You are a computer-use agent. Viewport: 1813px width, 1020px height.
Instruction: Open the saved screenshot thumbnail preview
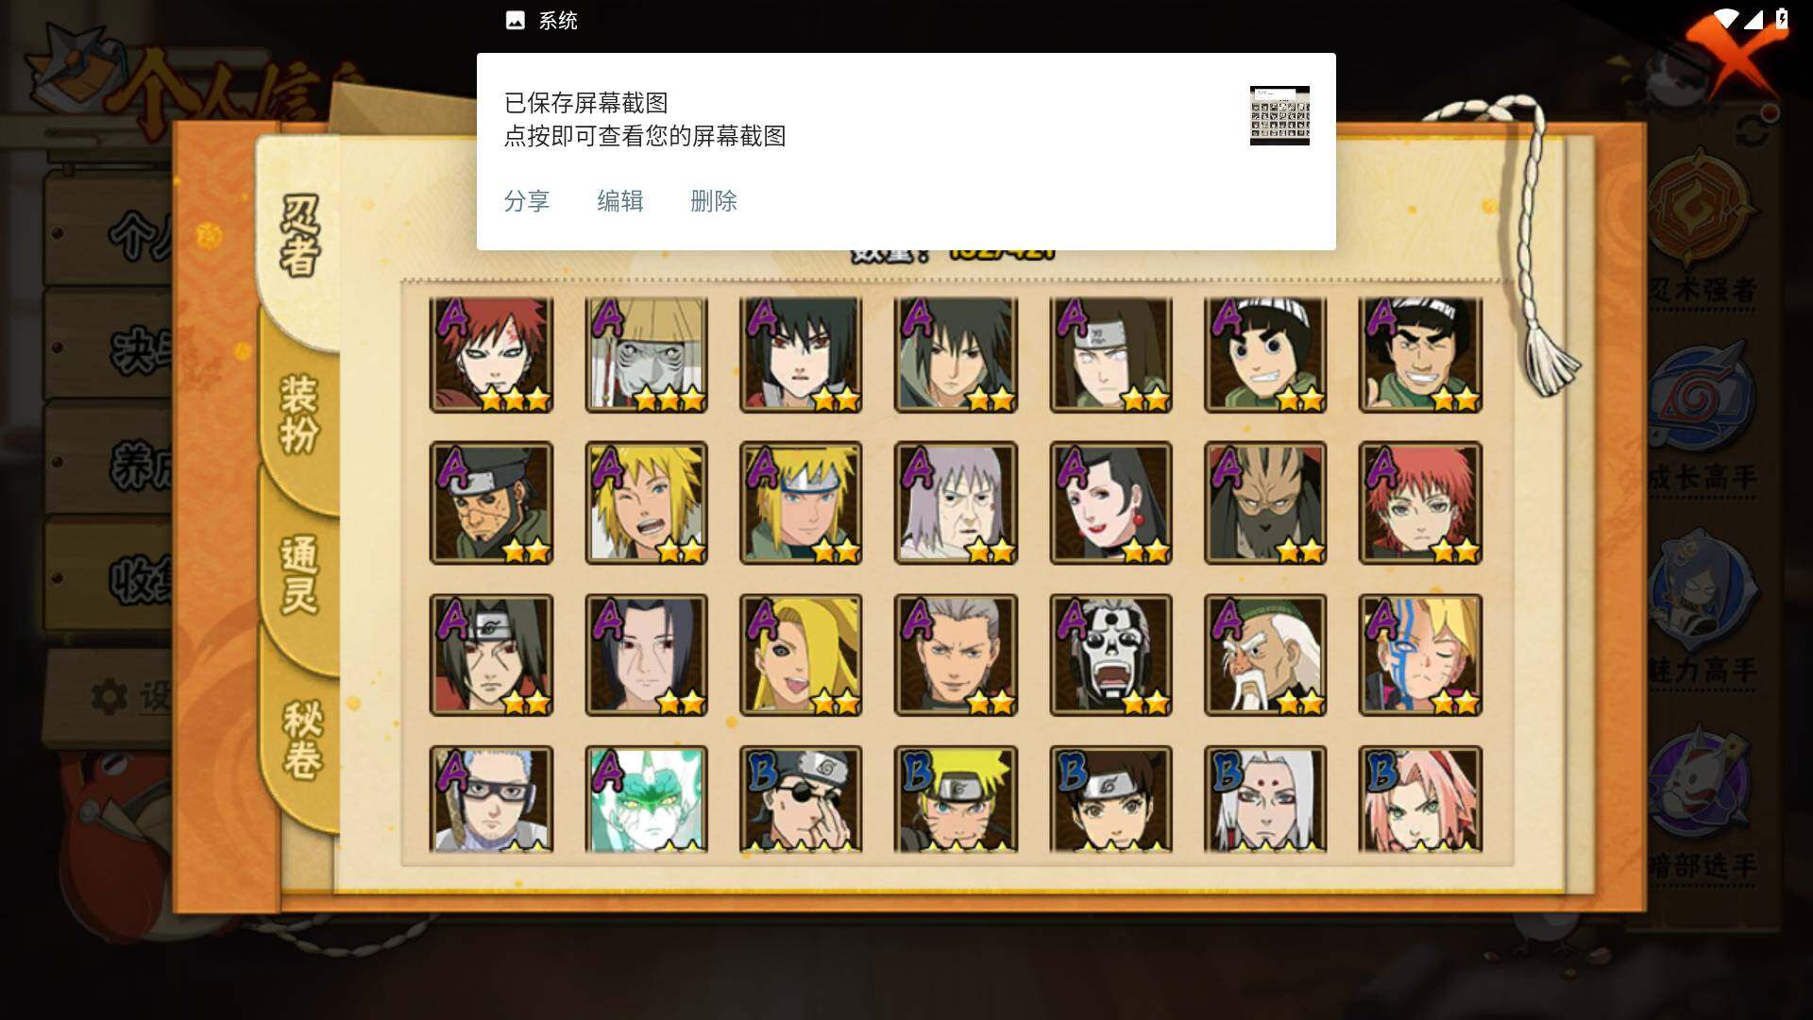click(x=1279, y=115)
